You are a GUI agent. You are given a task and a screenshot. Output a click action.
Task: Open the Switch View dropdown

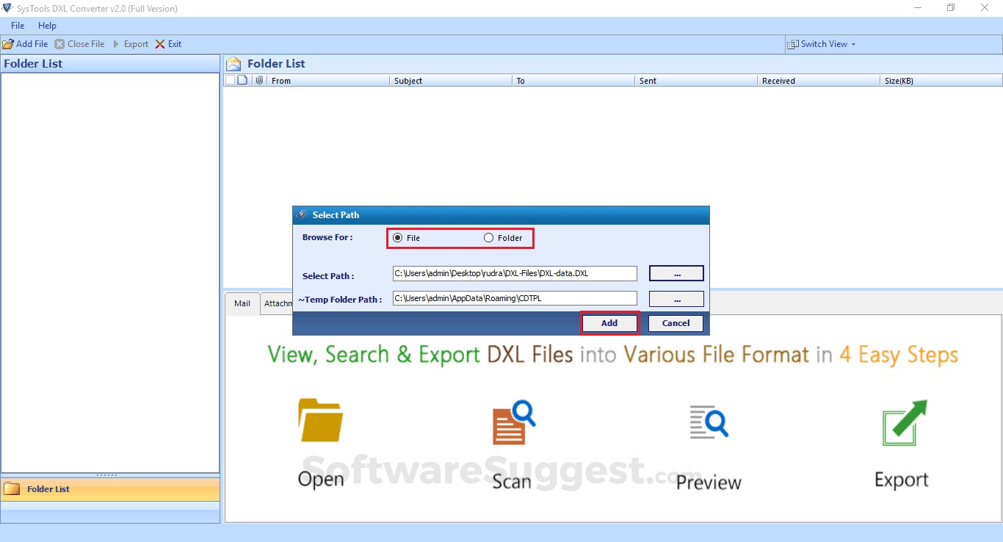pos(822,43)
